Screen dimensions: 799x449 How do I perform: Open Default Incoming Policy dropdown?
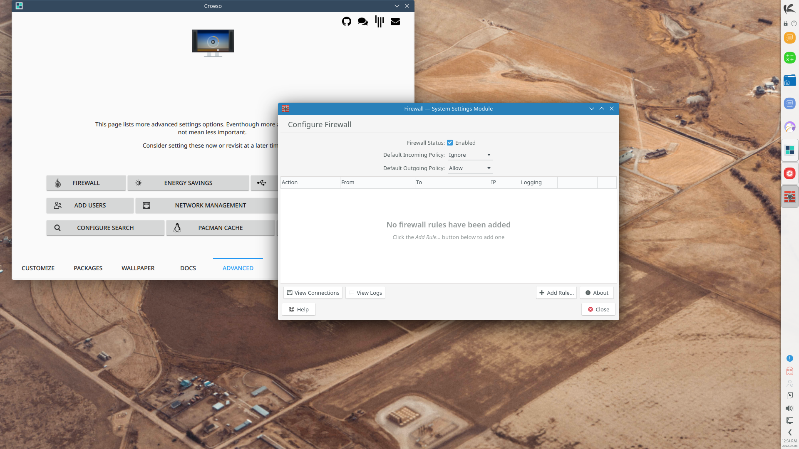[470, 155]
